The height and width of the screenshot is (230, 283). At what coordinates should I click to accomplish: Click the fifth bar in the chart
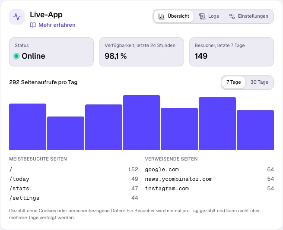click(x=179, y=129)
